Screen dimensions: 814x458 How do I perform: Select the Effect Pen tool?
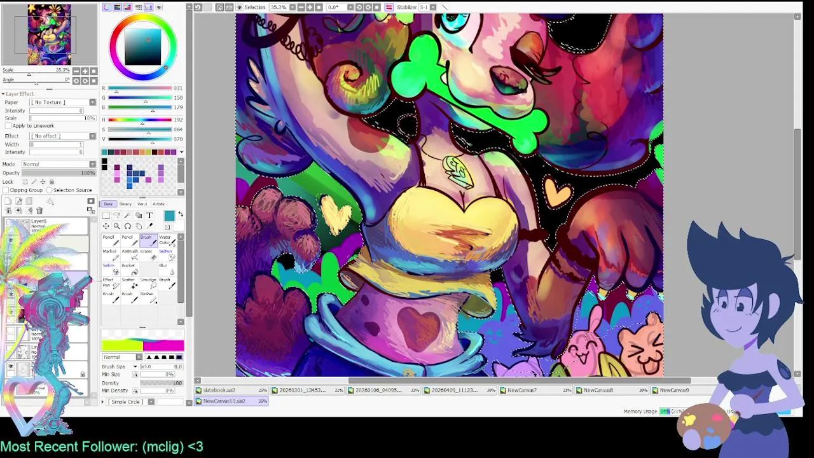(x=111, y=283)
